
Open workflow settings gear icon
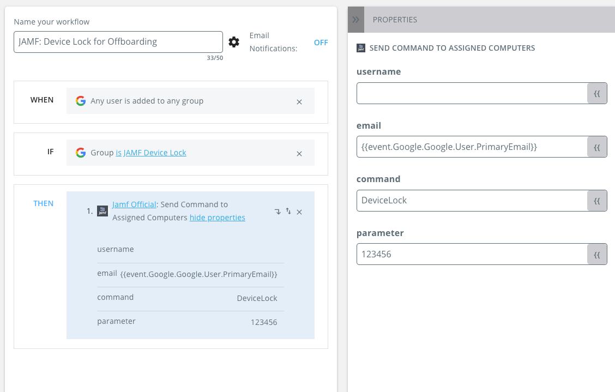coord(234,42)
